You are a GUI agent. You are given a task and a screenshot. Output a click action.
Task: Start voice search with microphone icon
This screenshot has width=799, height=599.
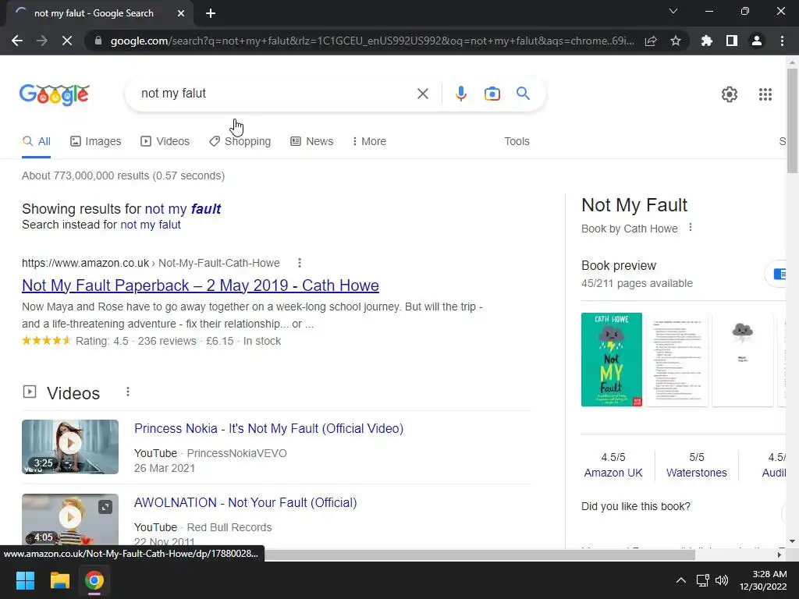click(x=460, y=94)
